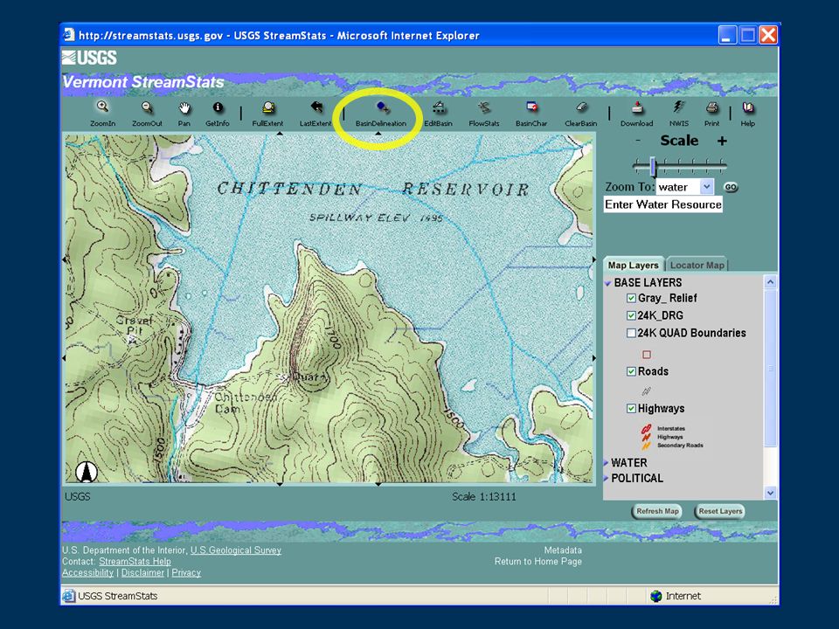Open the Disclaimer link
The width and height of the screenshot is (839, 629).
coord(142,572)
